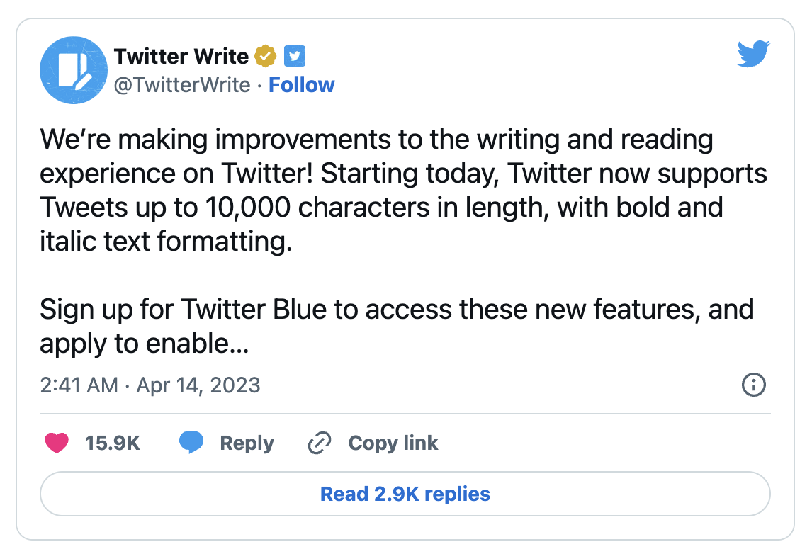812x554 pixels.
Task: Select the Copy link text
Action: [x=393, y=443]
